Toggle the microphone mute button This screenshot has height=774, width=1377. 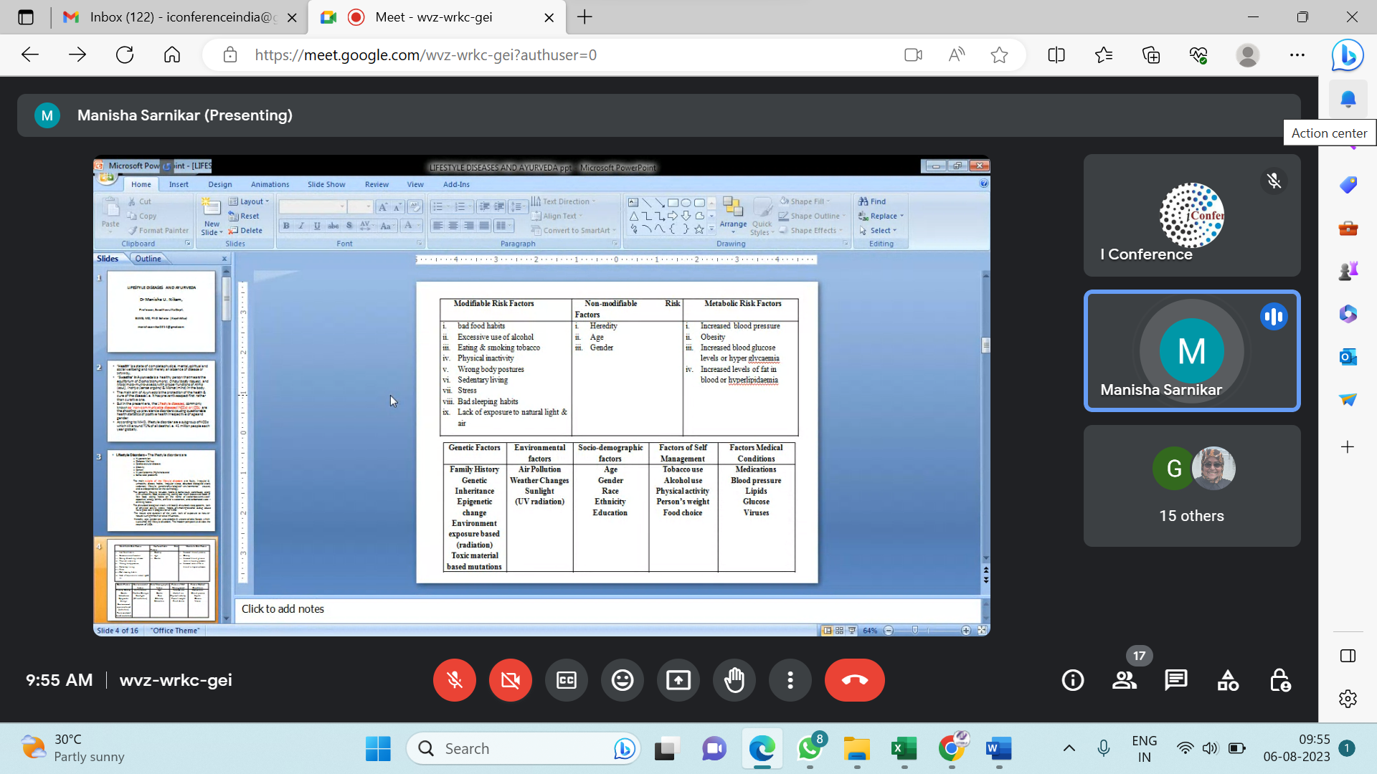point(455,679)
